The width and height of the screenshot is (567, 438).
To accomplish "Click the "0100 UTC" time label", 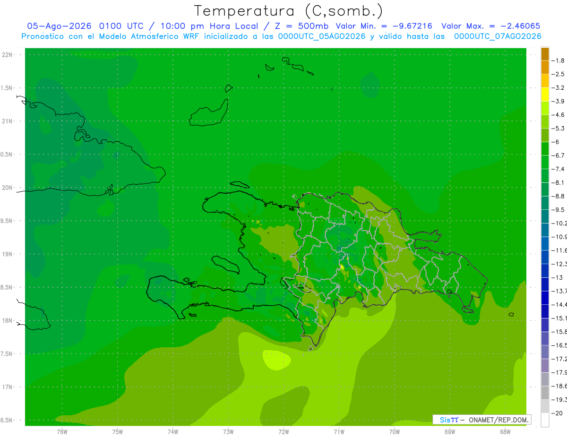I will tap(121, 26).
